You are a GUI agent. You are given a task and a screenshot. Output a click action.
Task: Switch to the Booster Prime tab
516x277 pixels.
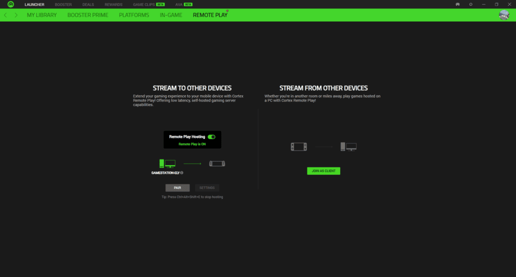[88, 15]
